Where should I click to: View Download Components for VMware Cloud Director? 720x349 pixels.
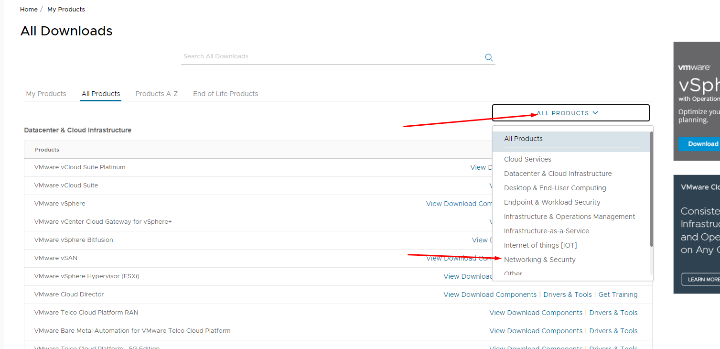490,294
